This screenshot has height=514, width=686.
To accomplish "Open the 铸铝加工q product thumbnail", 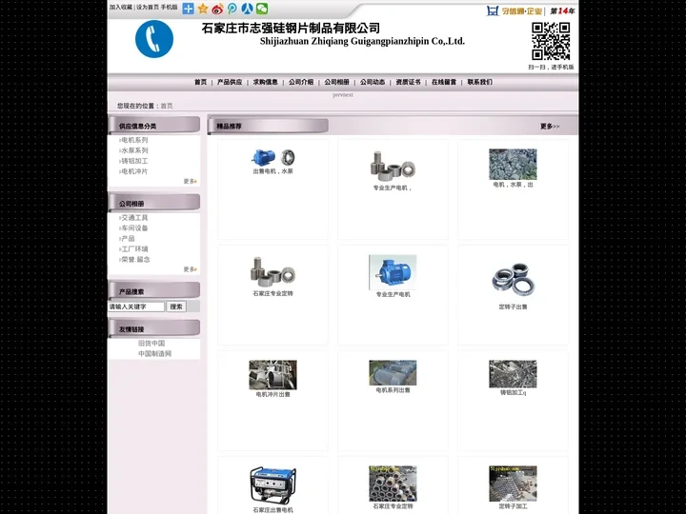I will tap(513, 374).
